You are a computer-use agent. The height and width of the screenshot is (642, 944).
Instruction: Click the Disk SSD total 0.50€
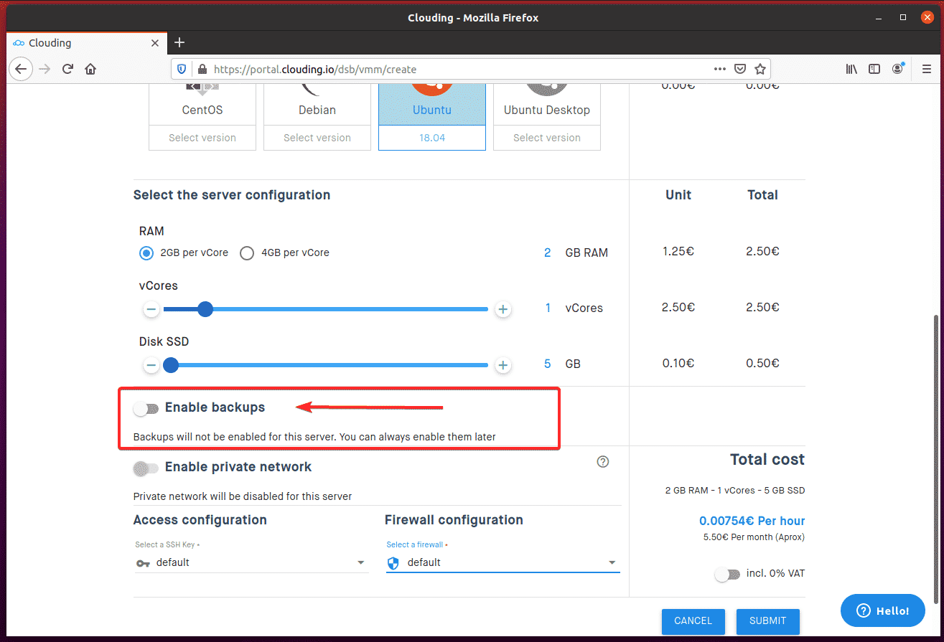click(x=762, y=363)
